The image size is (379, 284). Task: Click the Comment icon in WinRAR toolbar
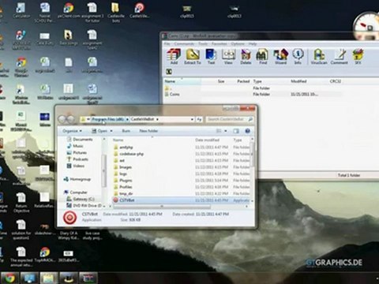point(340,56)
